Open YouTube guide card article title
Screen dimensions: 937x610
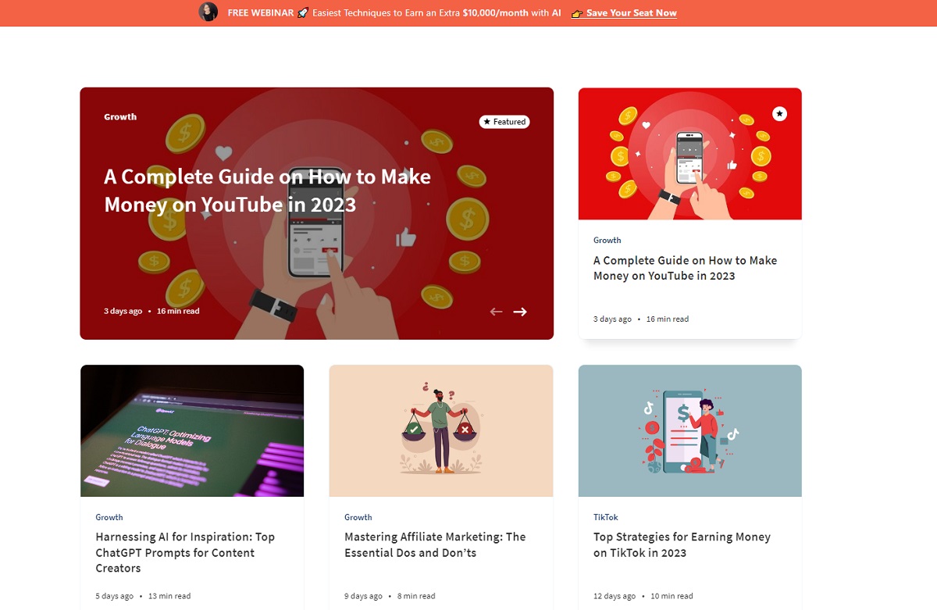coord(686,268)
